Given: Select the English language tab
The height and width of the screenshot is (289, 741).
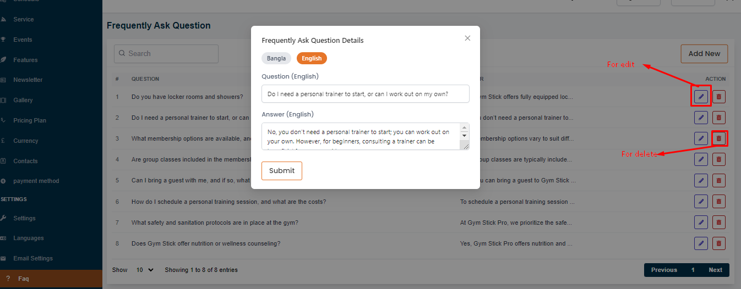Looking at the screenshot, I should tap(312, 58).
